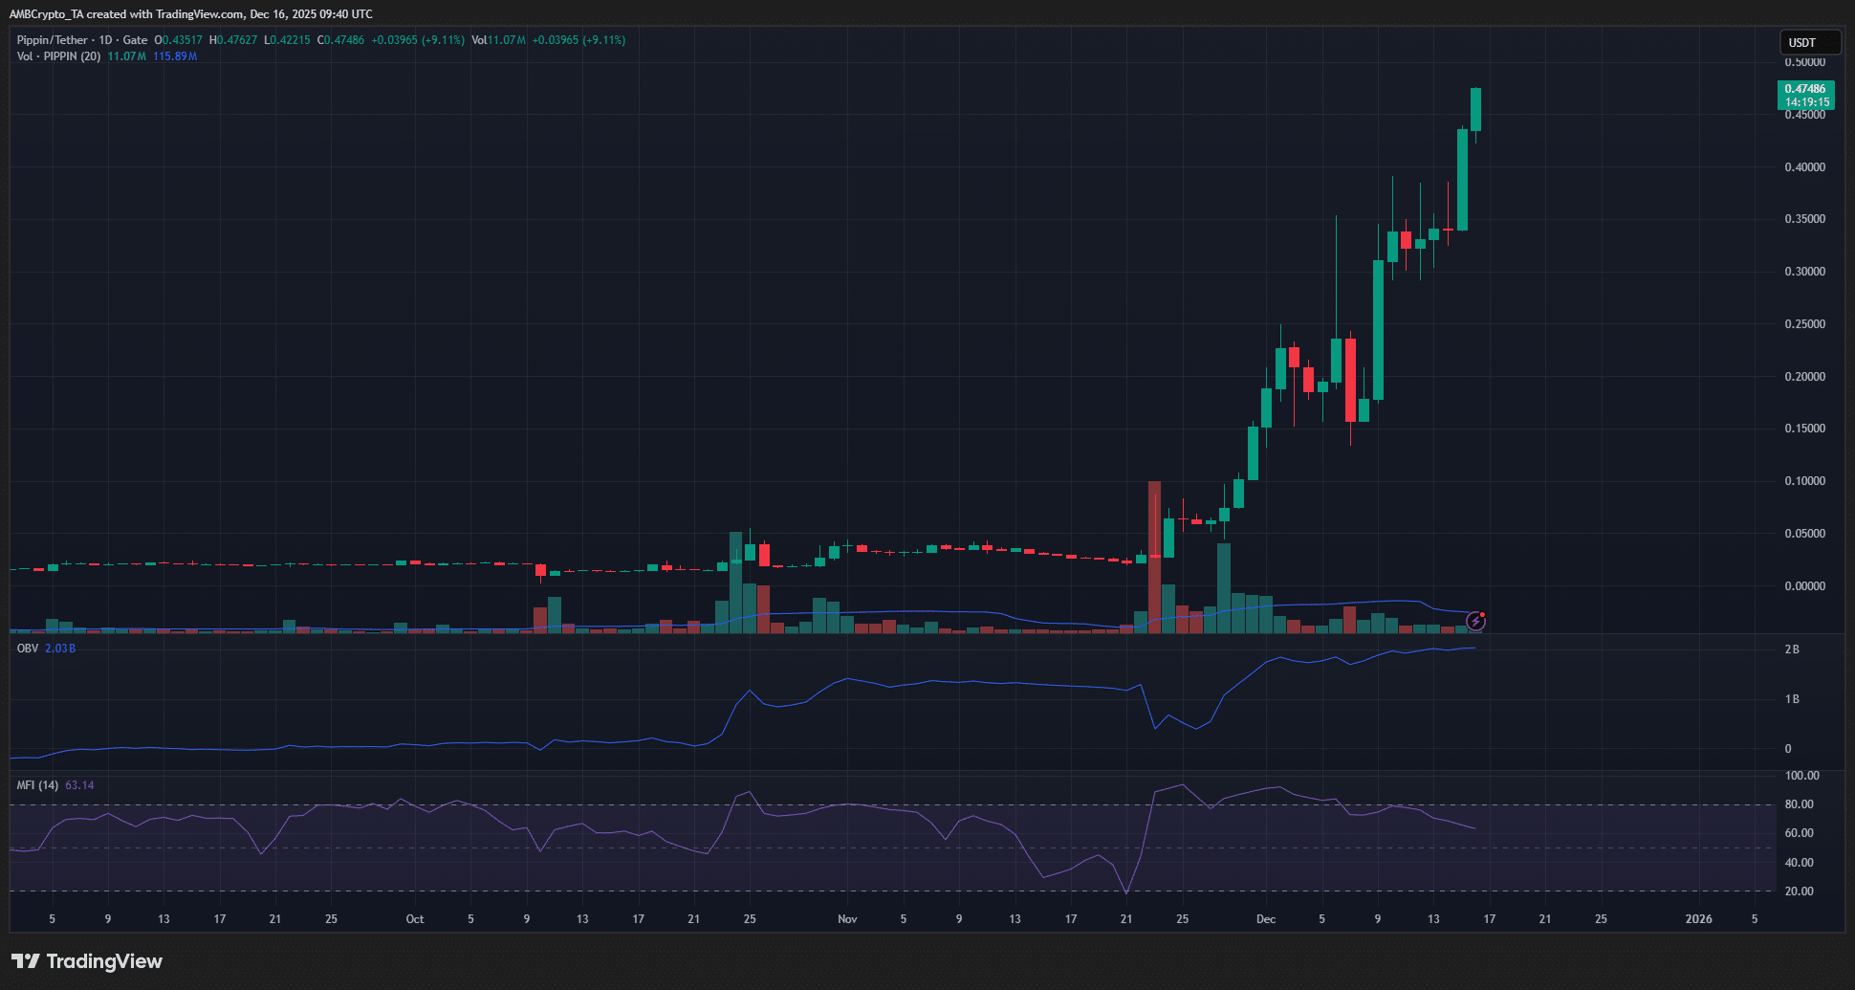Click the 0.25000 price scale label
The image size is (1855, 990).
click(x=1804, y=324)
